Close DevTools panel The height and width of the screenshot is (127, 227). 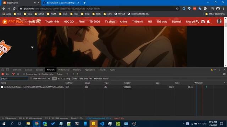point(224,70)
